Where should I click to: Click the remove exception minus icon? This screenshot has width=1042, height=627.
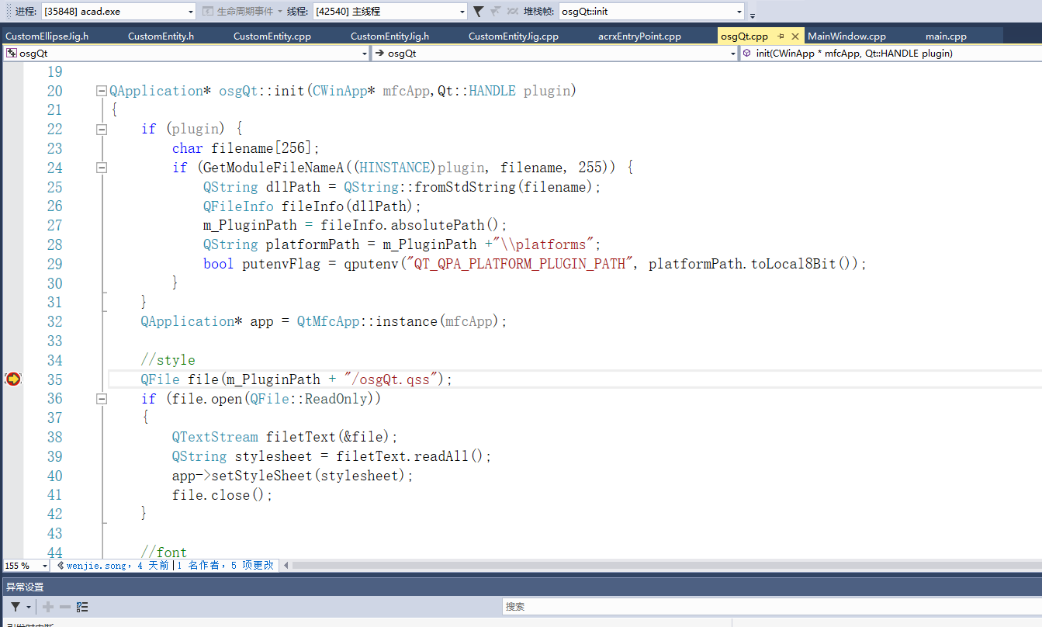[65, 607]
